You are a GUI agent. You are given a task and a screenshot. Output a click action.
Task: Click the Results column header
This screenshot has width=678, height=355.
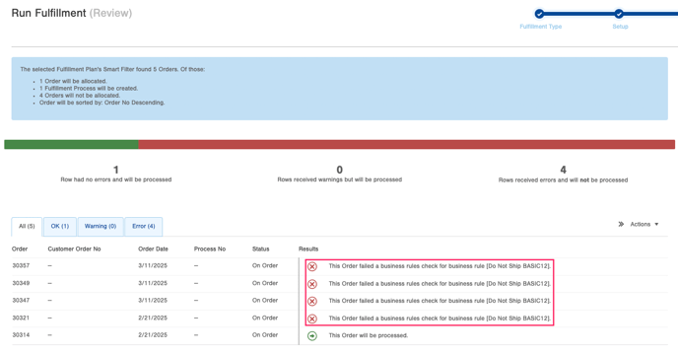coord(308,248)
